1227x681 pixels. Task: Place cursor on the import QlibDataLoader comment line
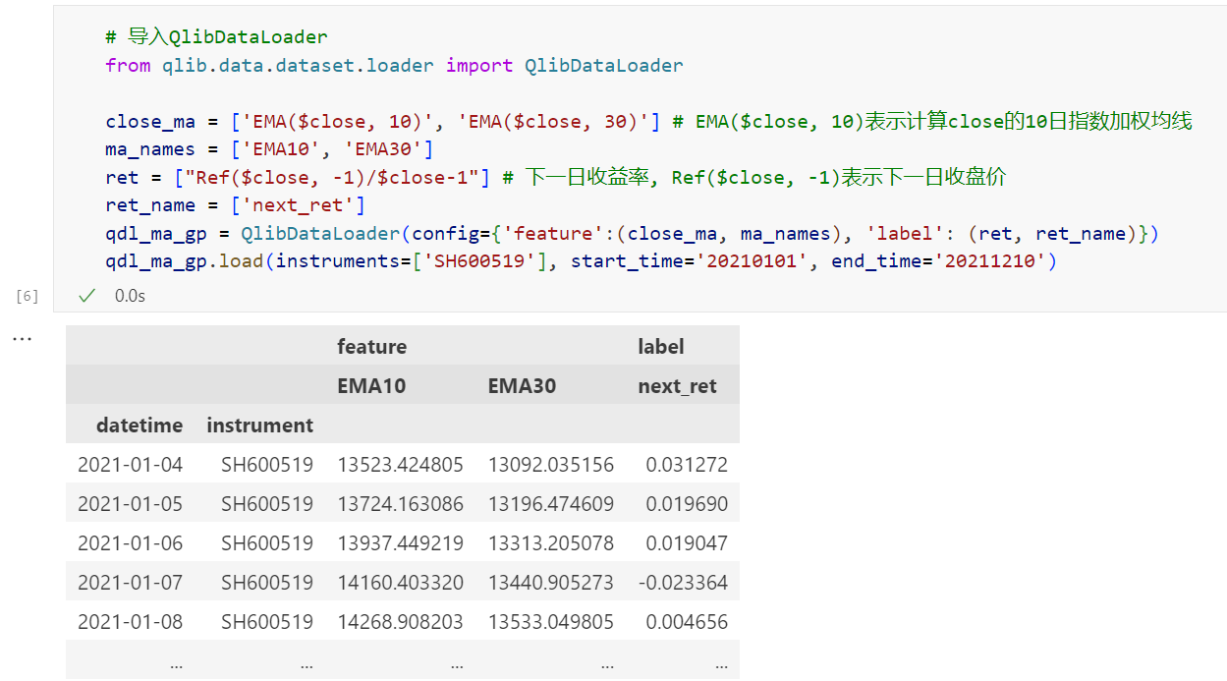(x=216, y=37)
